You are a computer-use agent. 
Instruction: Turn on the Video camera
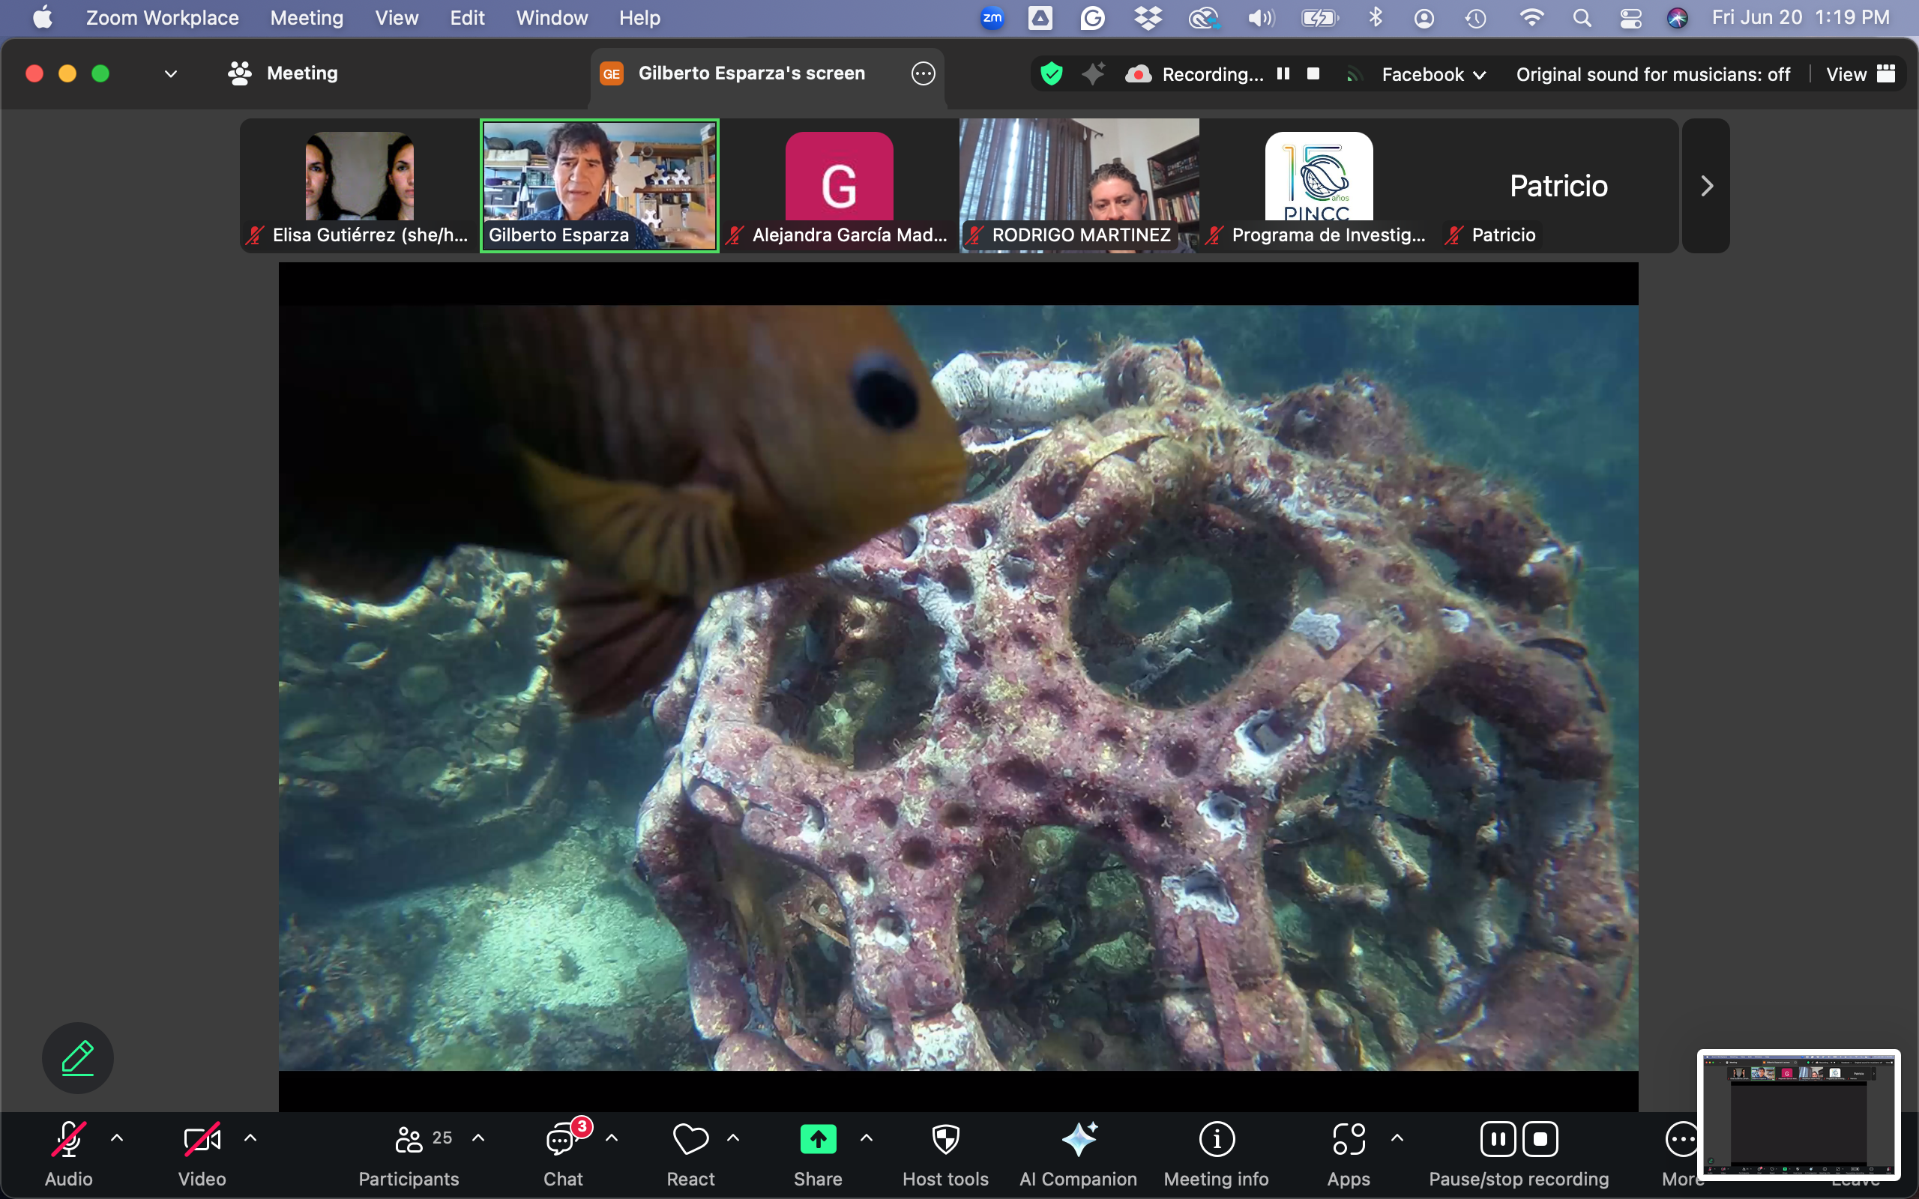click(x=202, y=1141)
